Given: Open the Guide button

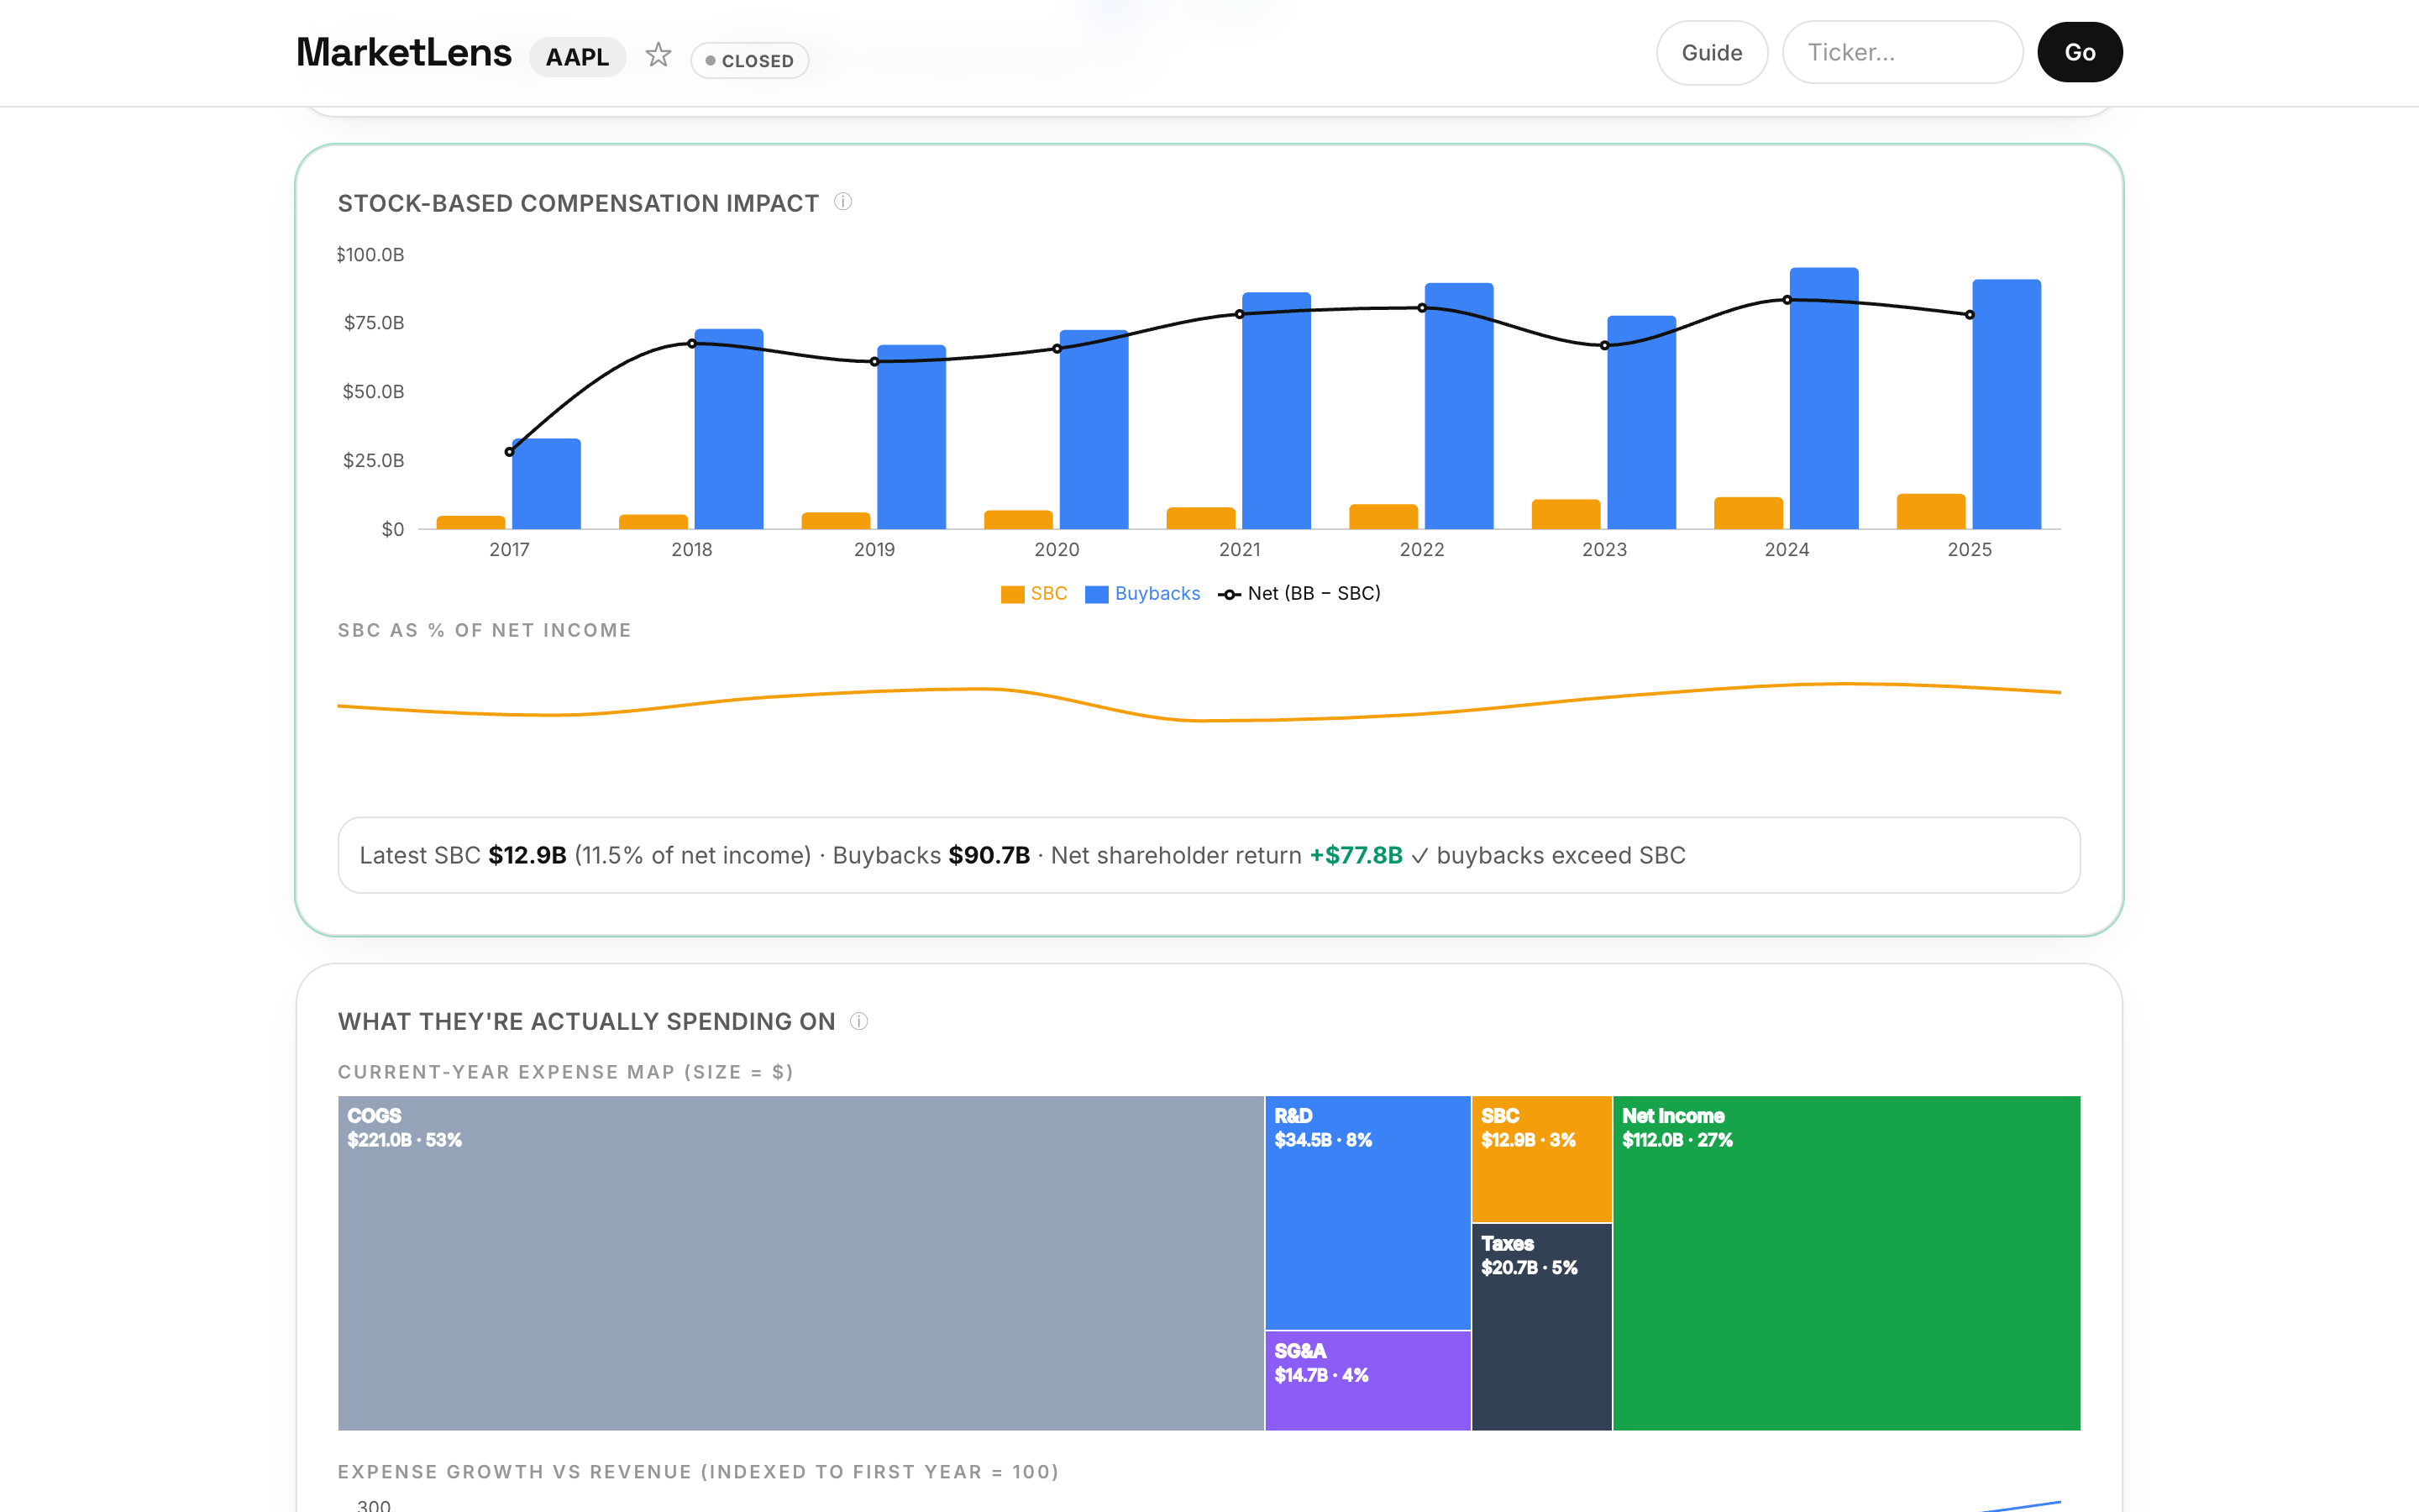Looking at the screenshot, I should (x=1711, y=53).
